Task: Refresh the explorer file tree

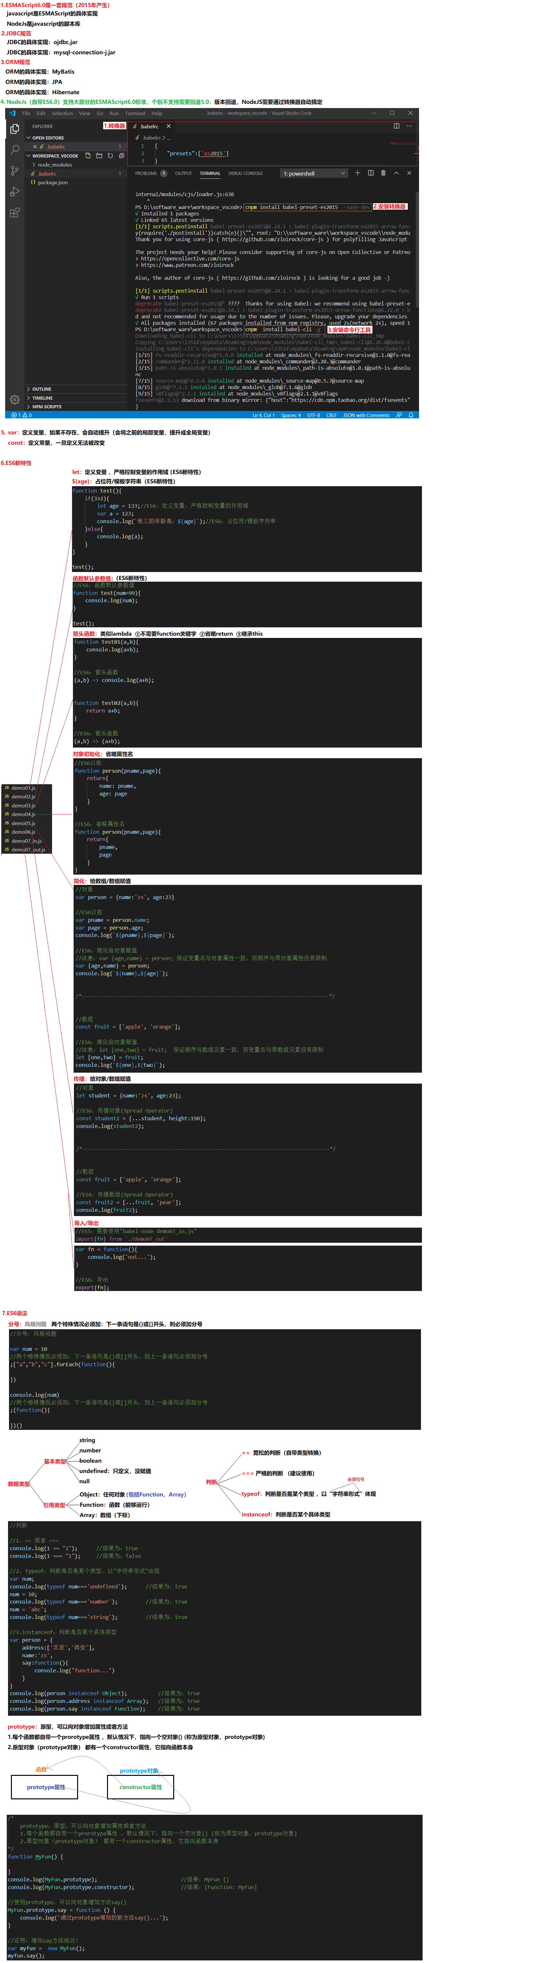Action: [110, 155]
